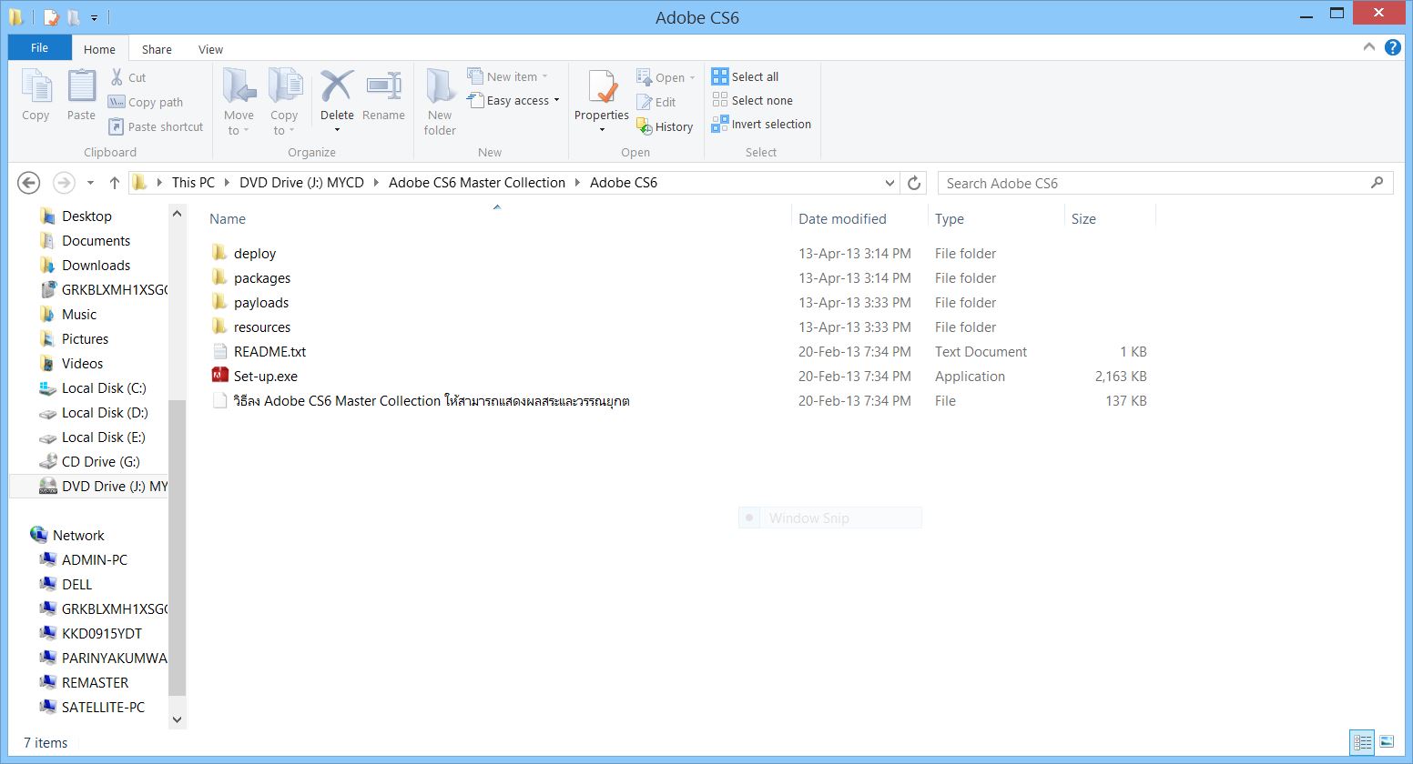Image resolution: width=1413 pixels, height=764 pixels.
Task: Click DVD Drive (J:) MYCD breadcrumb
Action: [301, 183]
